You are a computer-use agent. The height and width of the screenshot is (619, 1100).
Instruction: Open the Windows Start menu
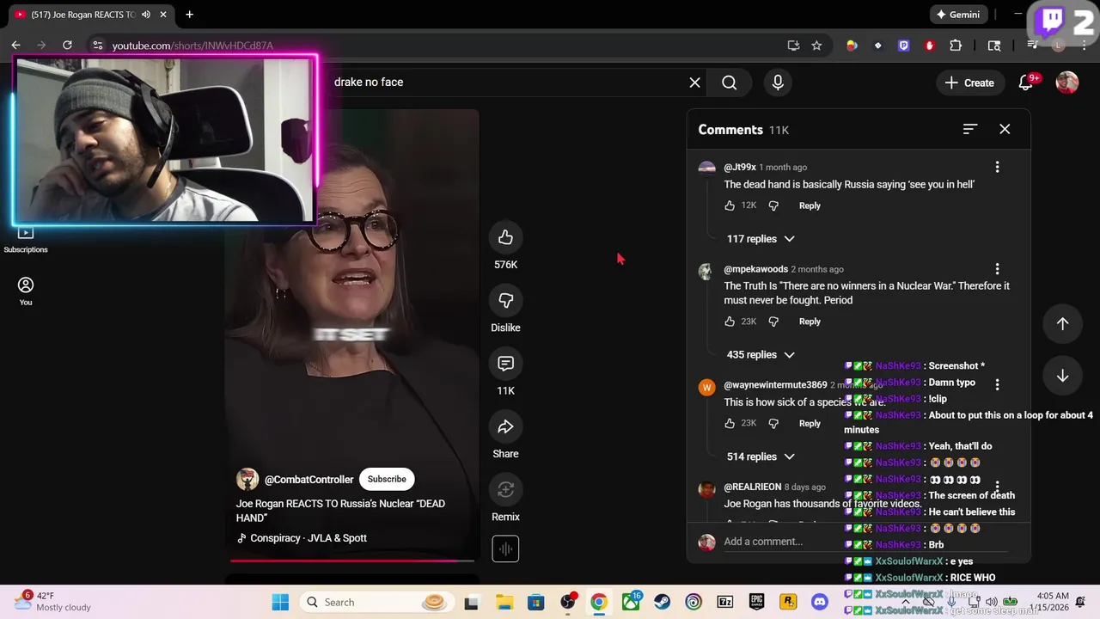click(280, 602)
